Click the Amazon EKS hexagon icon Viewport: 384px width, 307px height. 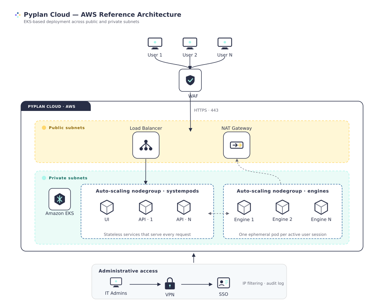click(59, 199)
